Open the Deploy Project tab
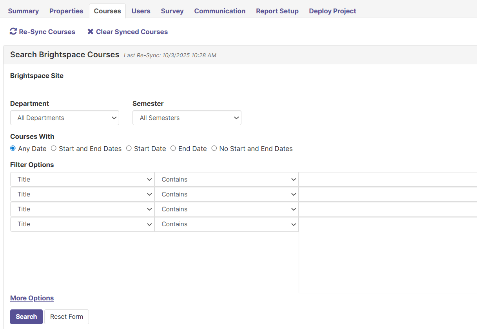 [332, 11]
